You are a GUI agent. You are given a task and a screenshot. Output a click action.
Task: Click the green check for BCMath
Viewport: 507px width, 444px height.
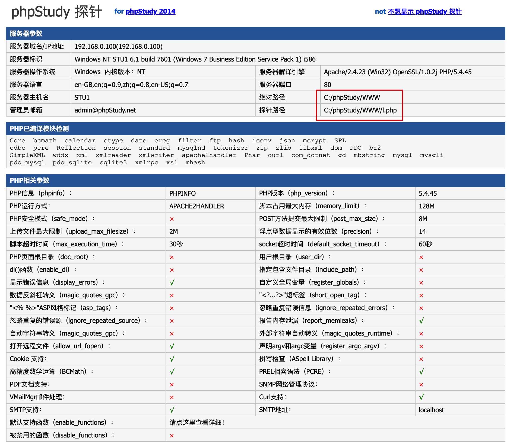coord(172,372)
